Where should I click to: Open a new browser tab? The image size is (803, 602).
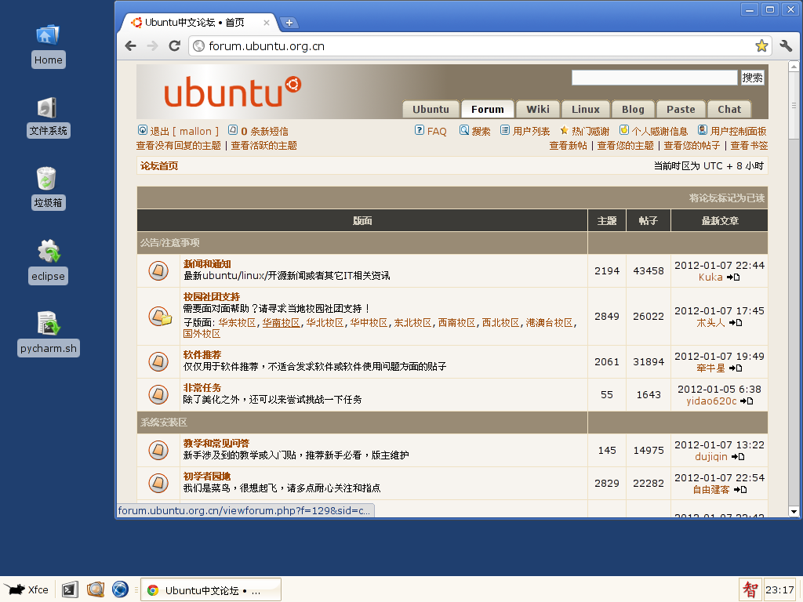[289, 23]
